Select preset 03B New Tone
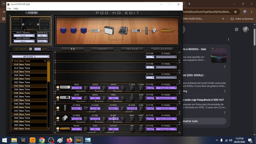 (x=30, y=93)
